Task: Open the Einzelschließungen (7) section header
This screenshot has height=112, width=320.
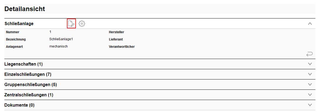Action: point(28,74)
